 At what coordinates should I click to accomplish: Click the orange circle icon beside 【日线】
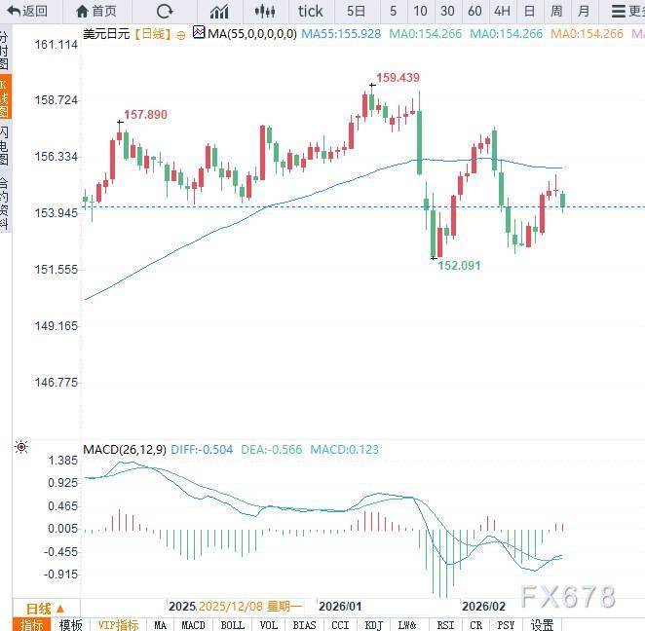[x=181, y=33]
